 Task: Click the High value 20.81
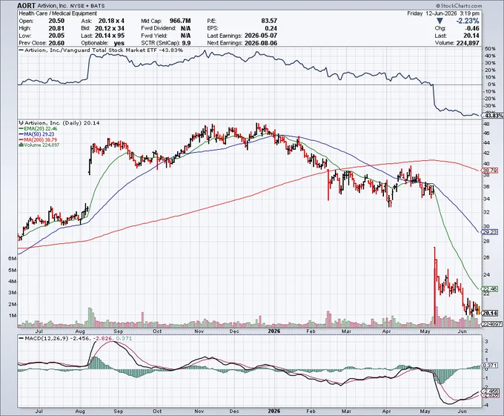[x=56, y=28]
